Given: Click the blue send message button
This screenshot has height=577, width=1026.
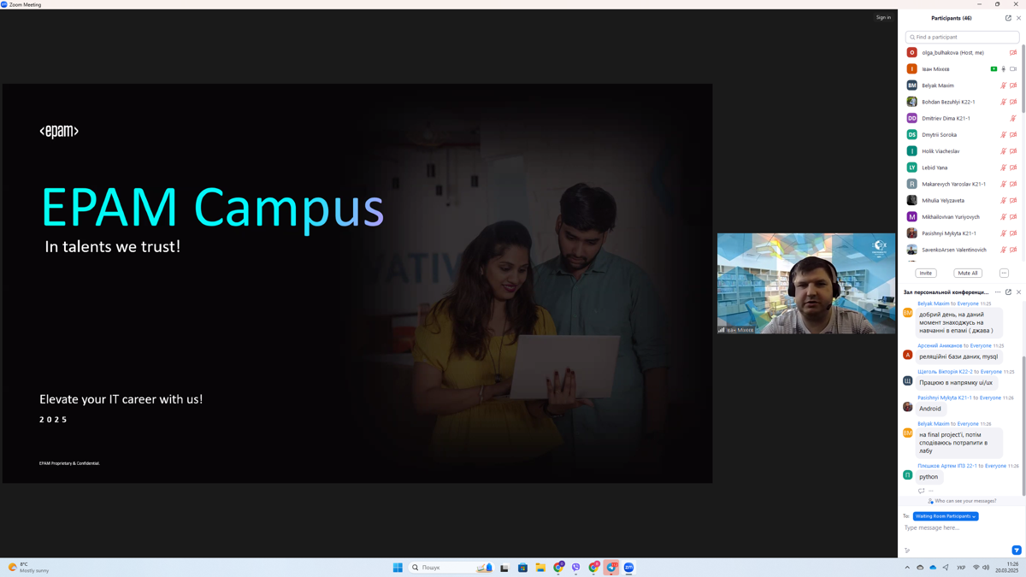Looking at the screenshot, I should (x=1017, y=551).
